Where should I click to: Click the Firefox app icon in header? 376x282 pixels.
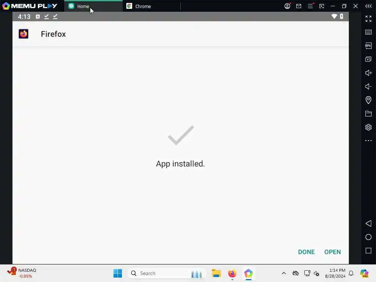[x=23, y=34]
